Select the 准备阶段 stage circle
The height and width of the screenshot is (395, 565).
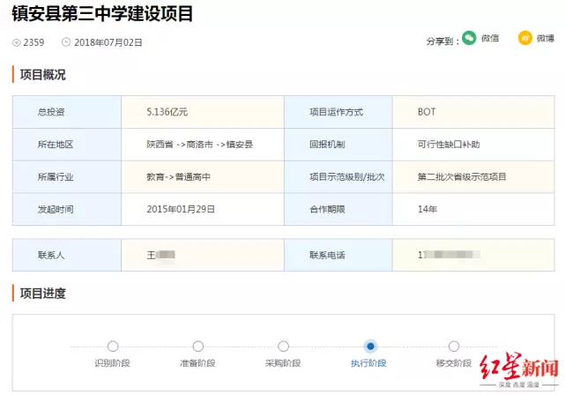click(197, 347)
